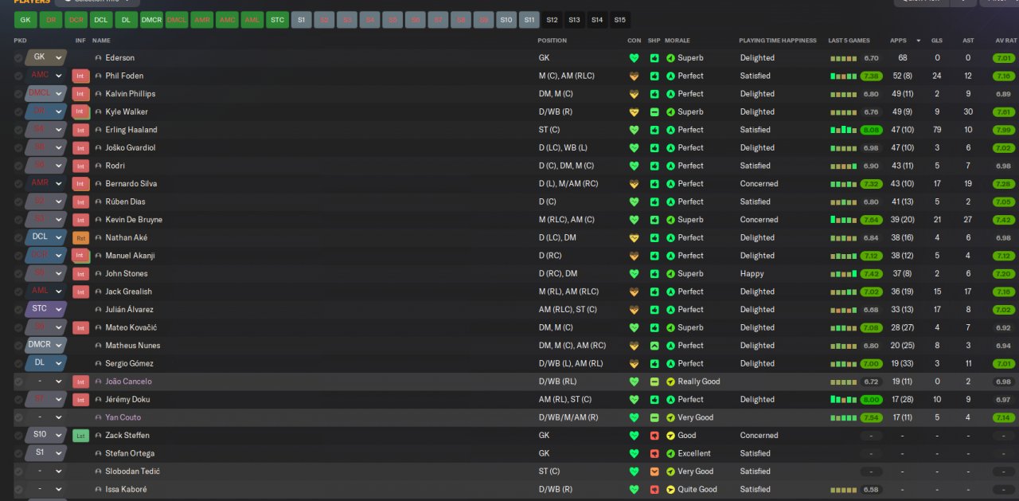Image resolution: width=1019 pixels, height=501 pixels.
Task: Open Sergio Gómez's DL position dropdown
Action: pos(45,363)
